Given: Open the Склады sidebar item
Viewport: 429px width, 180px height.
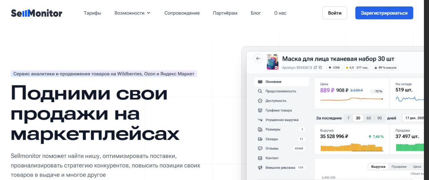Looking at the screenshot, I should coord(281,139).
